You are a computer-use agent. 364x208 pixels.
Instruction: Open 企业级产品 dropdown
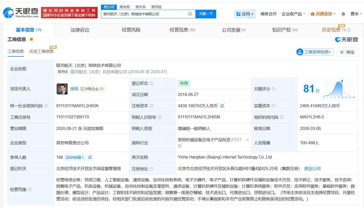coord(293,14)
